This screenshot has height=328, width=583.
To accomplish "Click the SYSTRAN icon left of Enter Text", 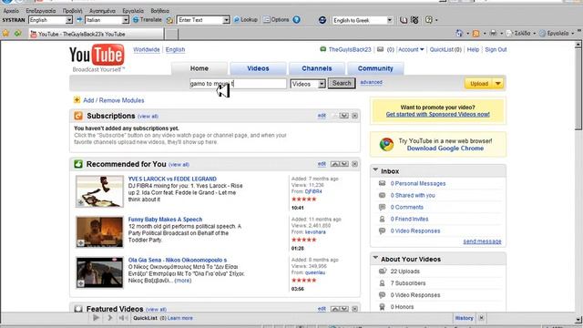I will click(x=169, y=20).
